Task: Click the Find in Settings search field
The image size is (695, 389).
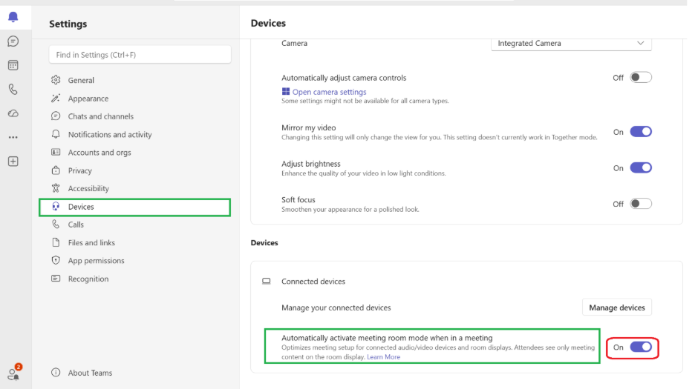Action: click(x=140, y=55)
